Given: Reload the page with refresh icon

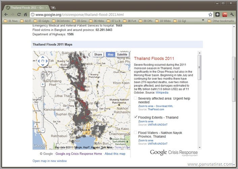Looking at the screenshot, I should (x=19, y=14).
